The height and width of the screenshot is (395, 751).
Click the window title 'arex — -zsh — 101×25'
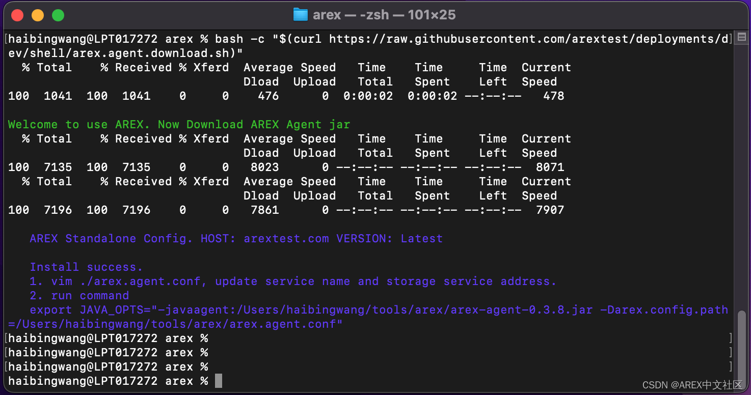pyautogui.click(x=384, y=15)
